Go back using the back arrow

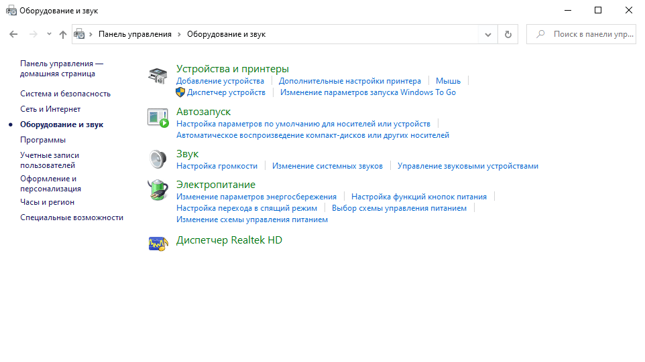(14, 34)
